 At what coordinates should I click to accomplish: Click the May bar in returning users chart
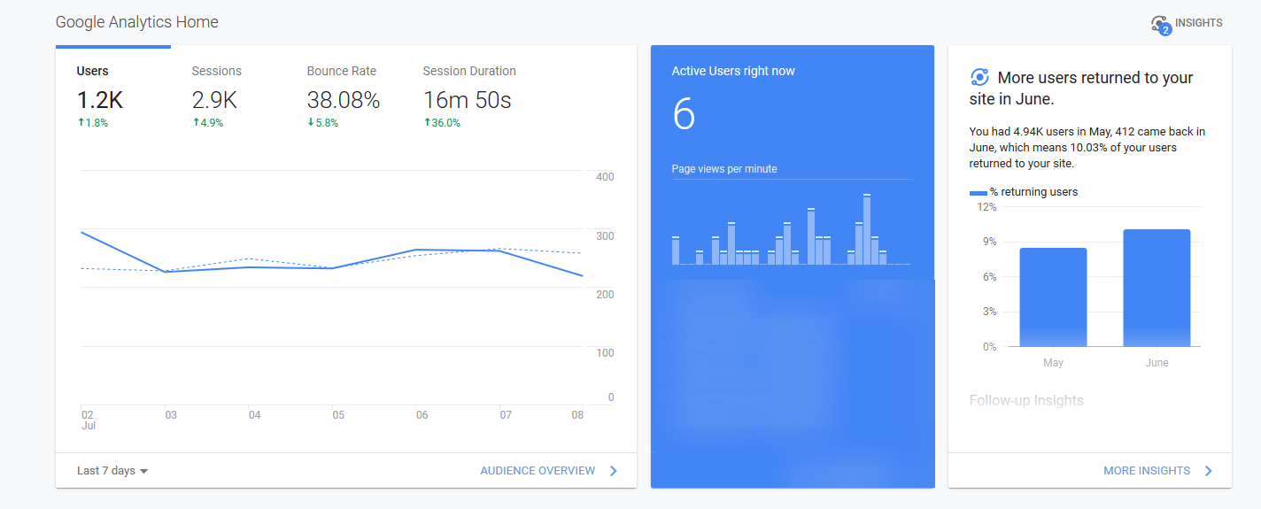[1053, 297]
